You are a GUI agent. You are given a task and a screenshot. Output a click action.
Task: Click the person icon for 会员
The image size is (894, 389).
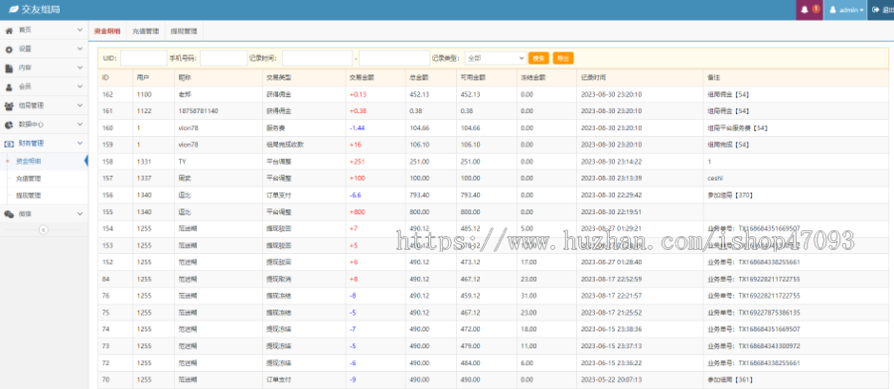coord(9,87)
